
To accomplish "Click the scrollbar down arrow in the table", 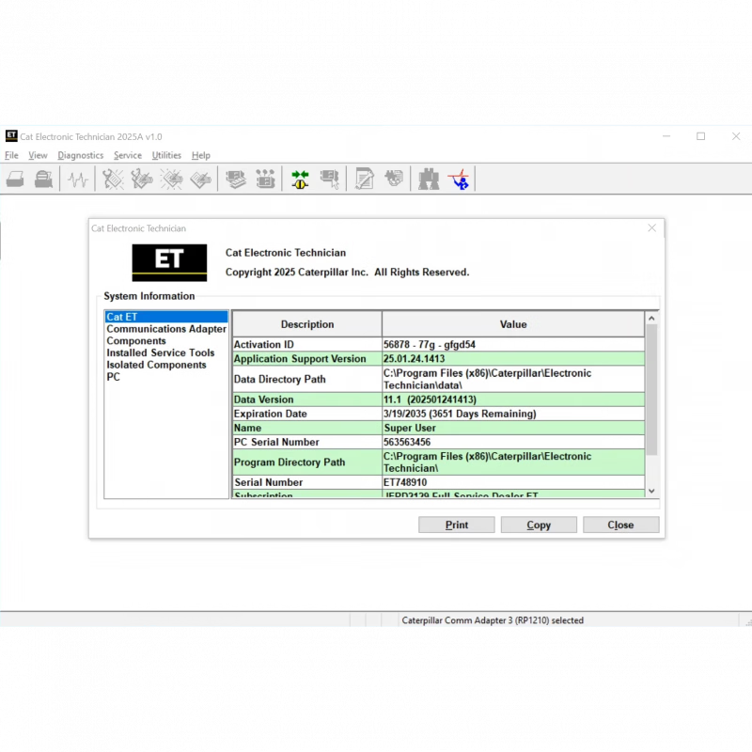I will pyautogui.click(x=651, y=491).
